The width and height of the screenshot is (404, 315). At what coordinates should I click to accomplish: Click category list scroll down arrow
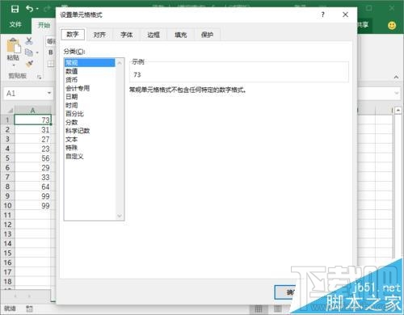tap(120, 216)
